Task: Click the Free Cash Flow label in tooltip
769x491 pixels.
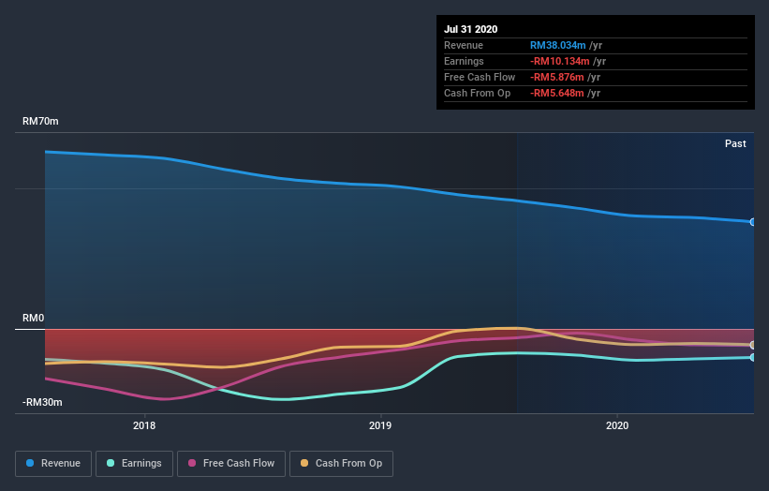Action: coord(480,77)
